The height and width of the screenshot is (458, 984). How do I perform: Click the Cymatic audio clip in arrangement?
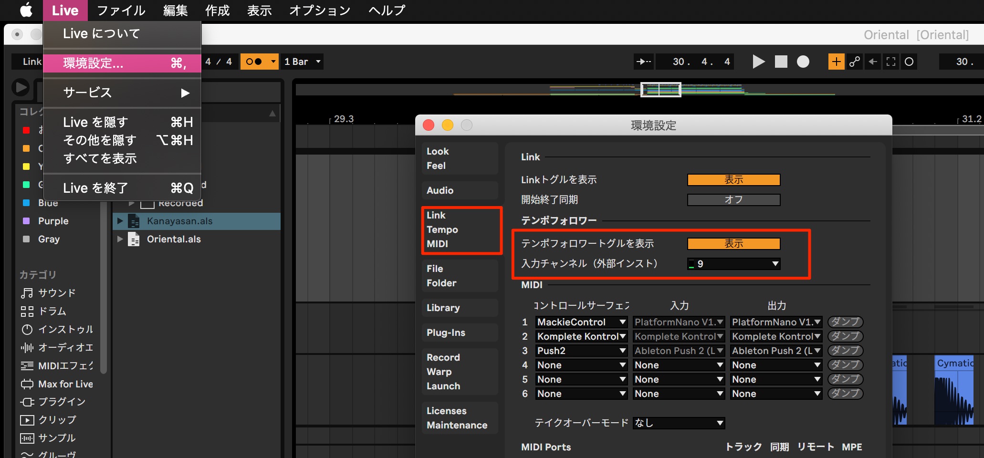[953, 389]
